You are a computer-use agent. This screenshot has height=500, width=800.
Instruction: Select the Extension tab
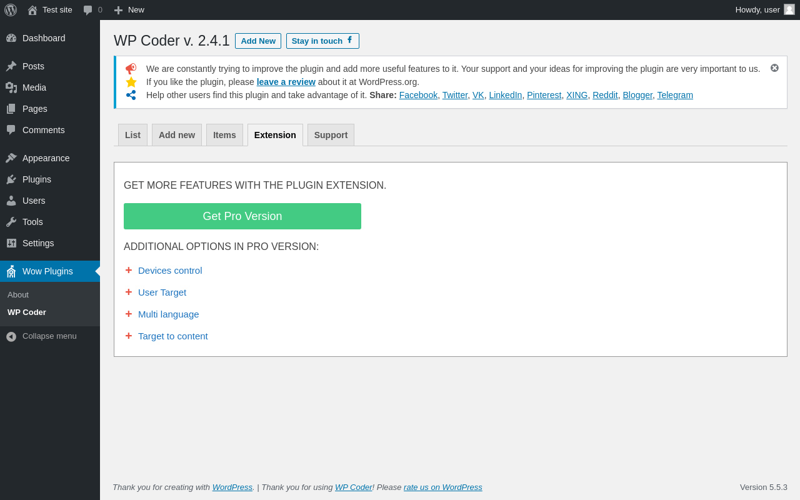coord(275,135)
